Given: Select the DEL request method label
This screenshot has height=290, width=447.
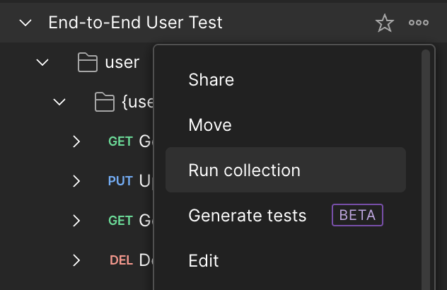Looking at the screenshot, I should click(x=122, y=260).
